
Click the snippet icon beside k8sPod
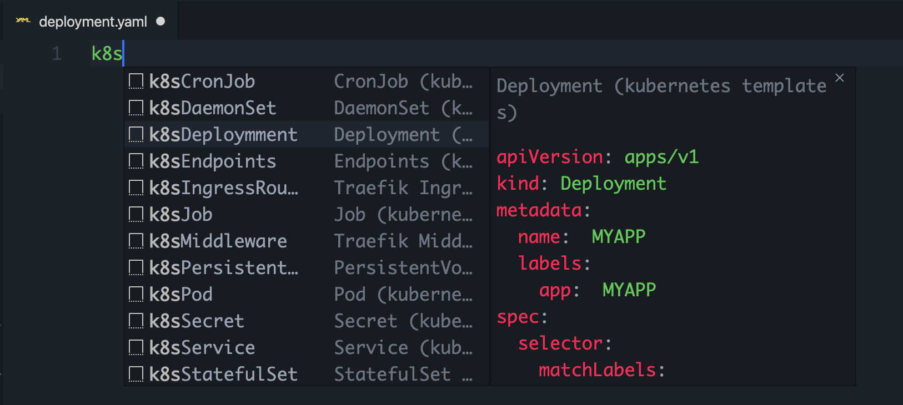[x=136, y=295]
